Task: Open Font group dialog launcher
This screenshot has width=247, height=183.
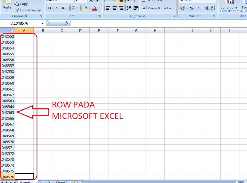Action: (x=100, y=16)
